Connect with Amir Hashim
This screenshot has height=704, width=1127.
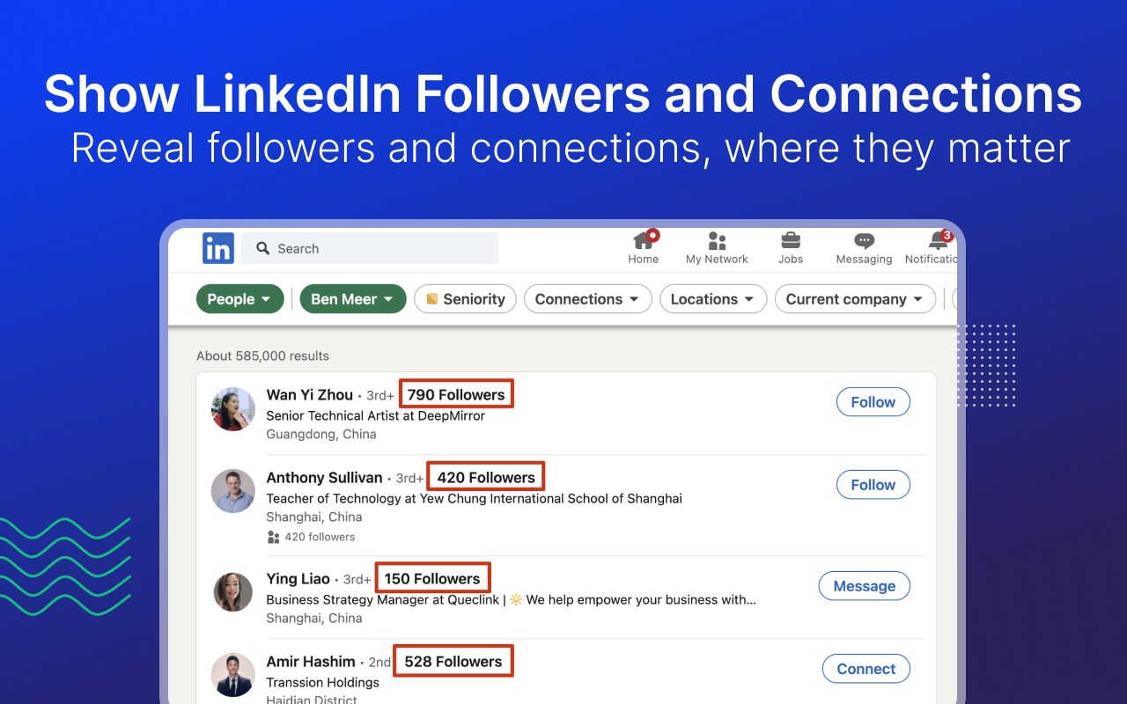866,669
